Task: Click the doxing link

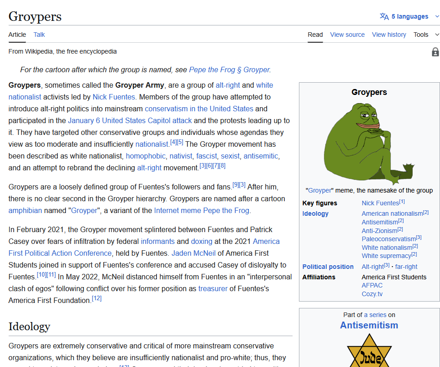Action: [x=202, y=242]
